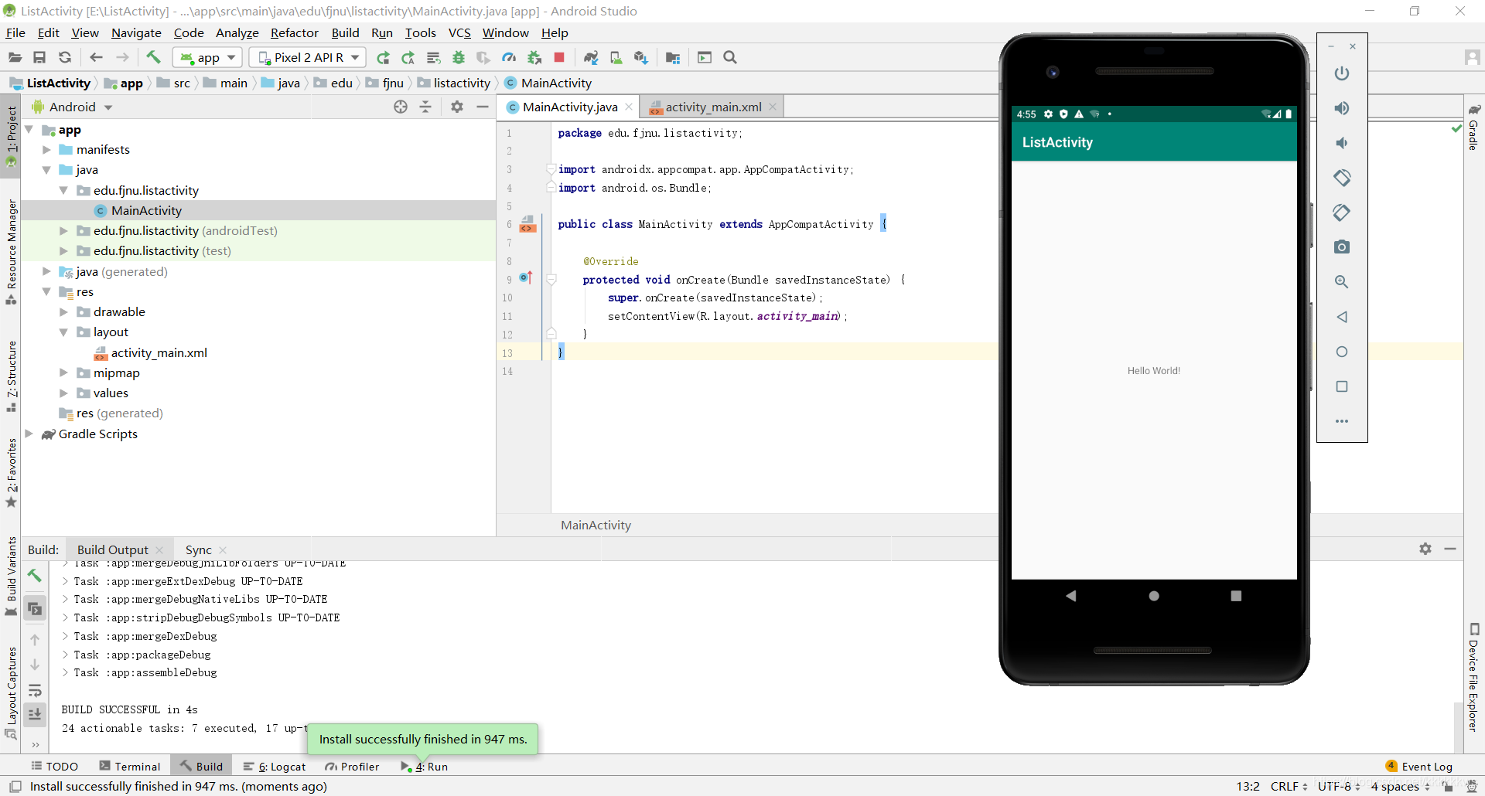
Task: Click Home button on emulator screen
Action: coord(1154,596)
